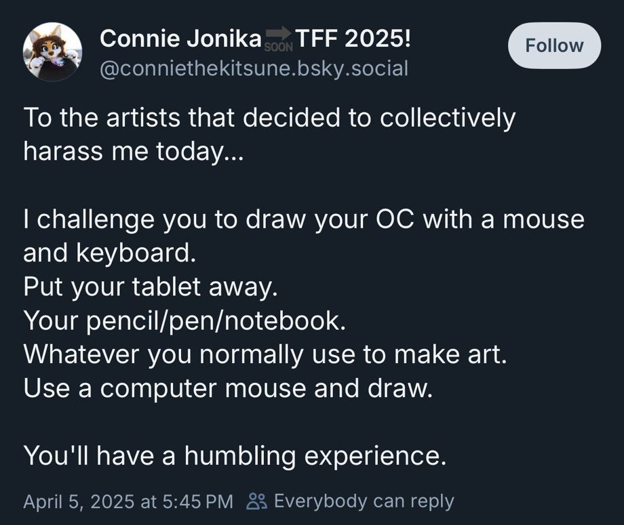Image resolution: width=624 pixels, height=525 pixels.
Task: Click the "Everybody can reply" label
Action: tap(364, 501)
